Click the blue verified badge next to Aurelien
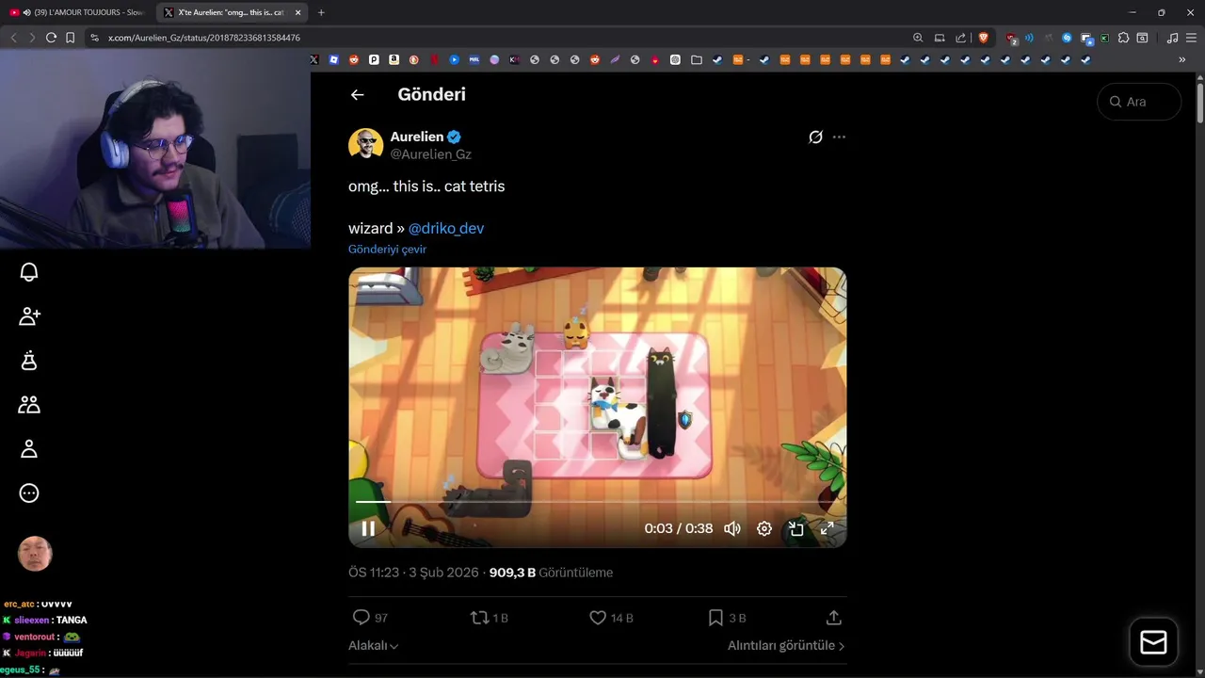This screenshot has height=678, width=1205. pyautogui.click(x=454, y=137)
